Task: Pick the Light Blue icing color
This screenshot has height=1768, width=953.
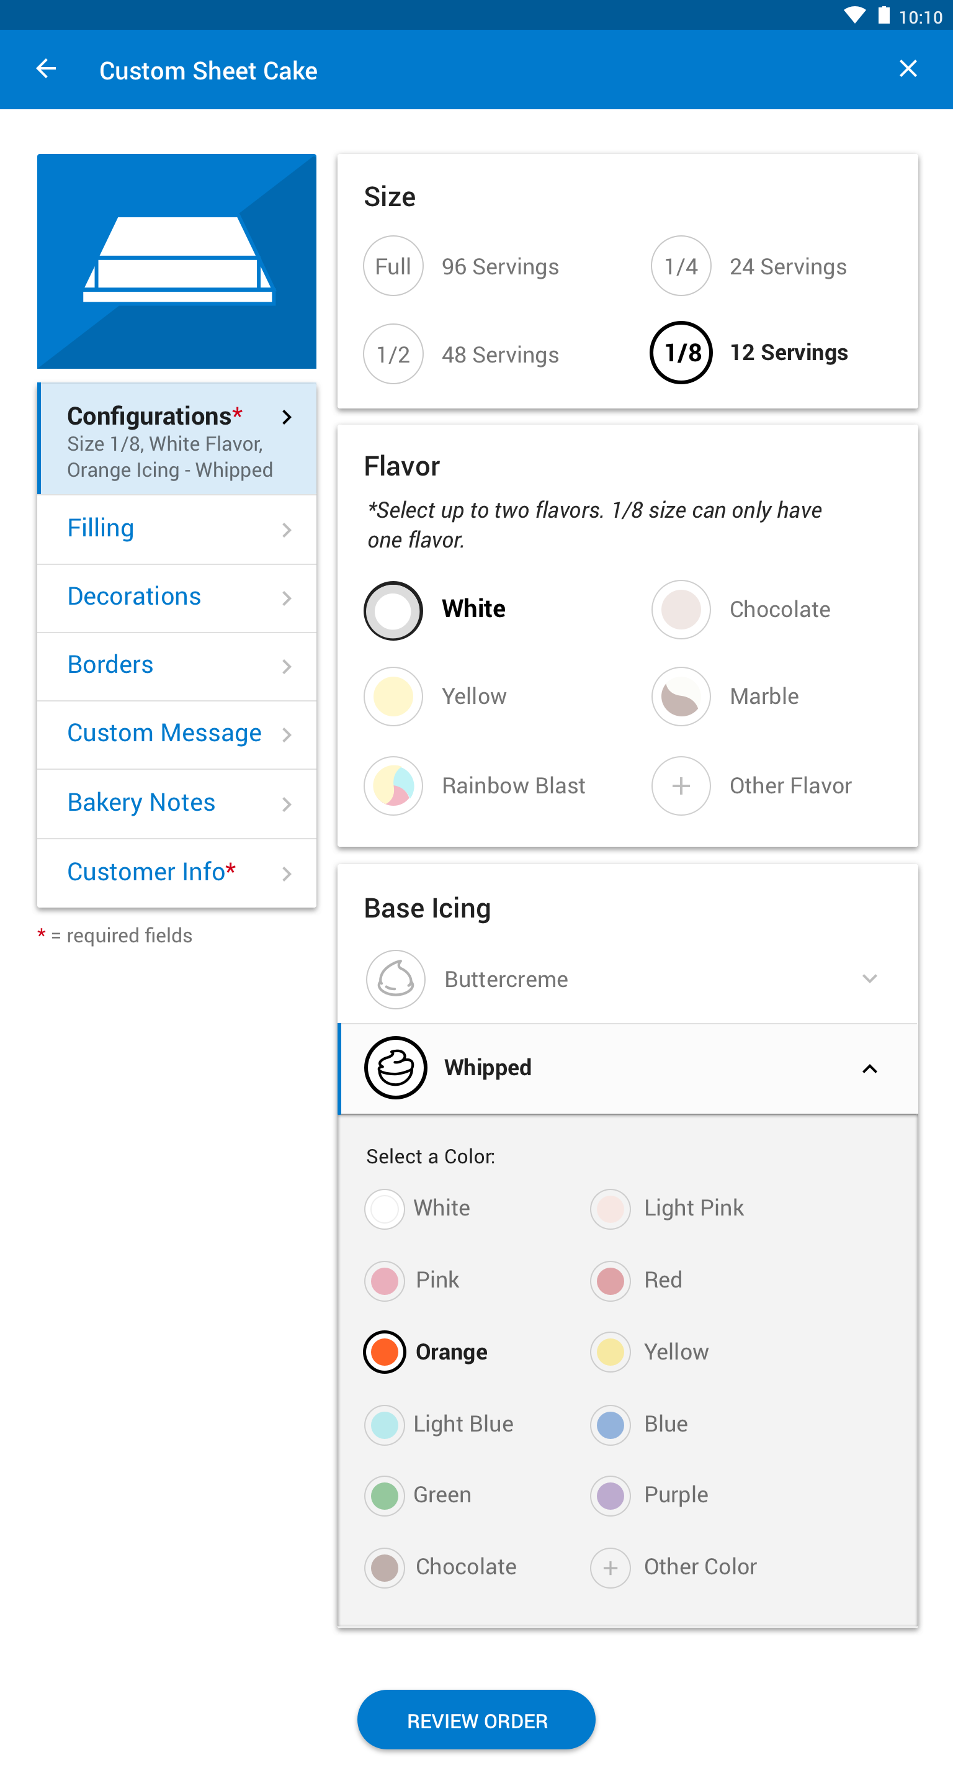Action: point(439,1425)
